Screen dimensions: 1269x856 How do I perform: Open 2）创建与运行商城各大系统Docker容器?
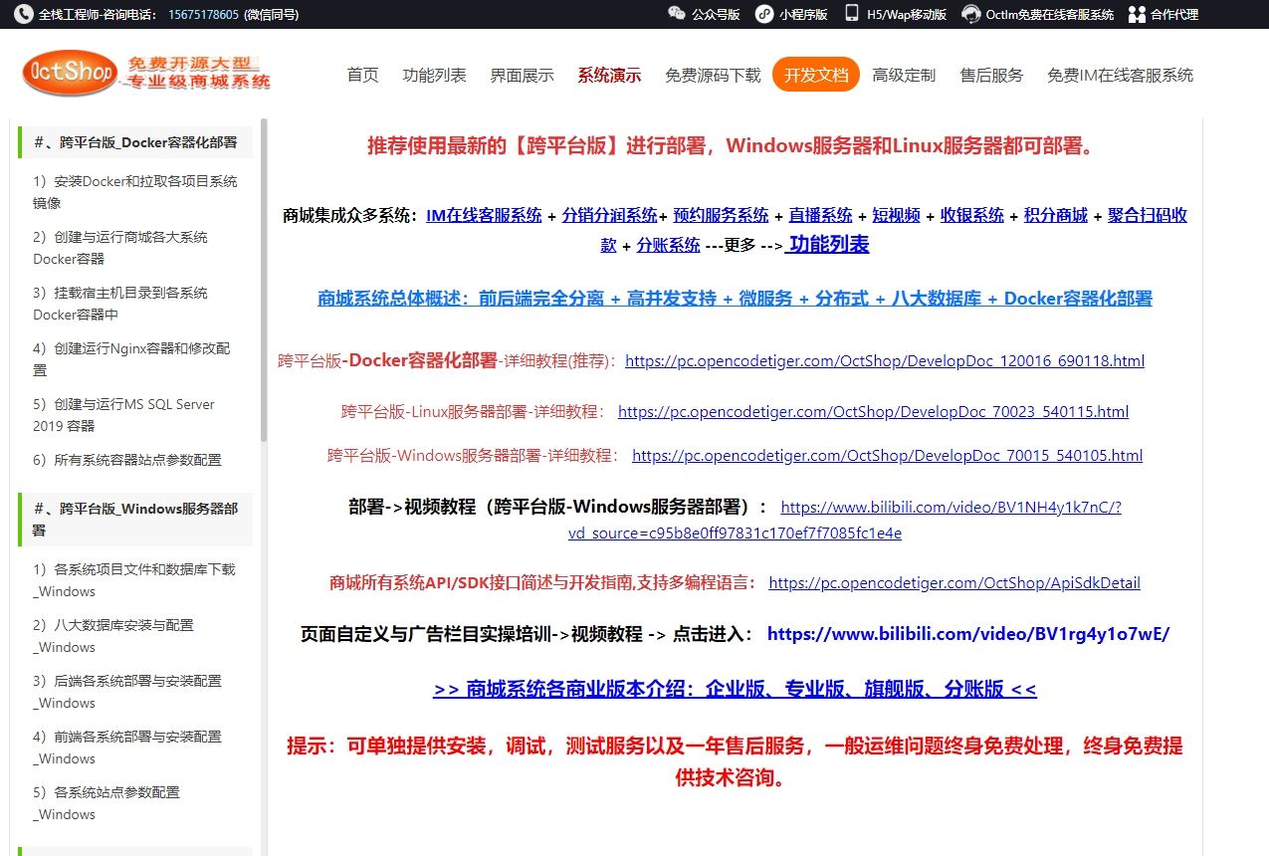point(120,248)
